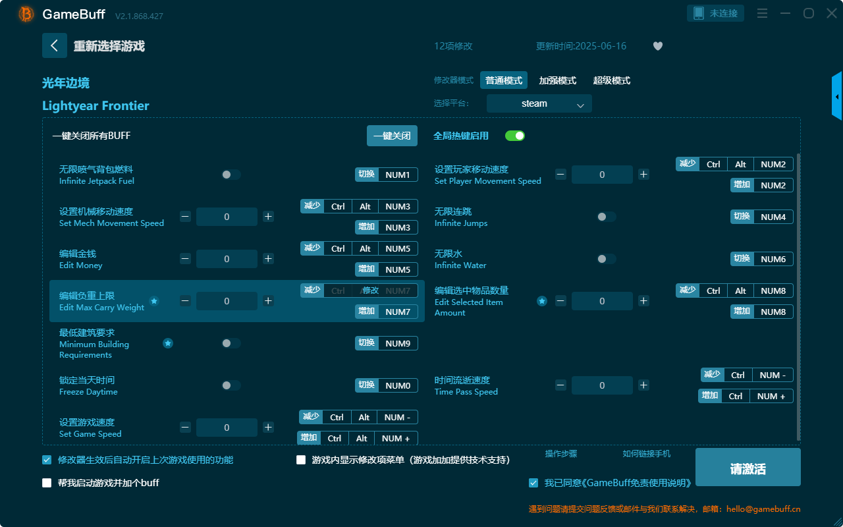Viewport: 843px width, 527px height.
Task: Check show in-game modifier menu checkbox
Action: (301, 460)
